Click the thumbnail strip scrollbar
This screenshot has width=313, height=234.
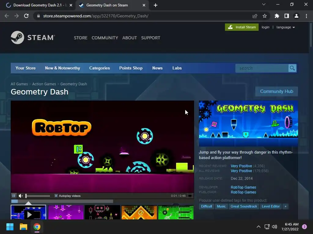point(62,201)
